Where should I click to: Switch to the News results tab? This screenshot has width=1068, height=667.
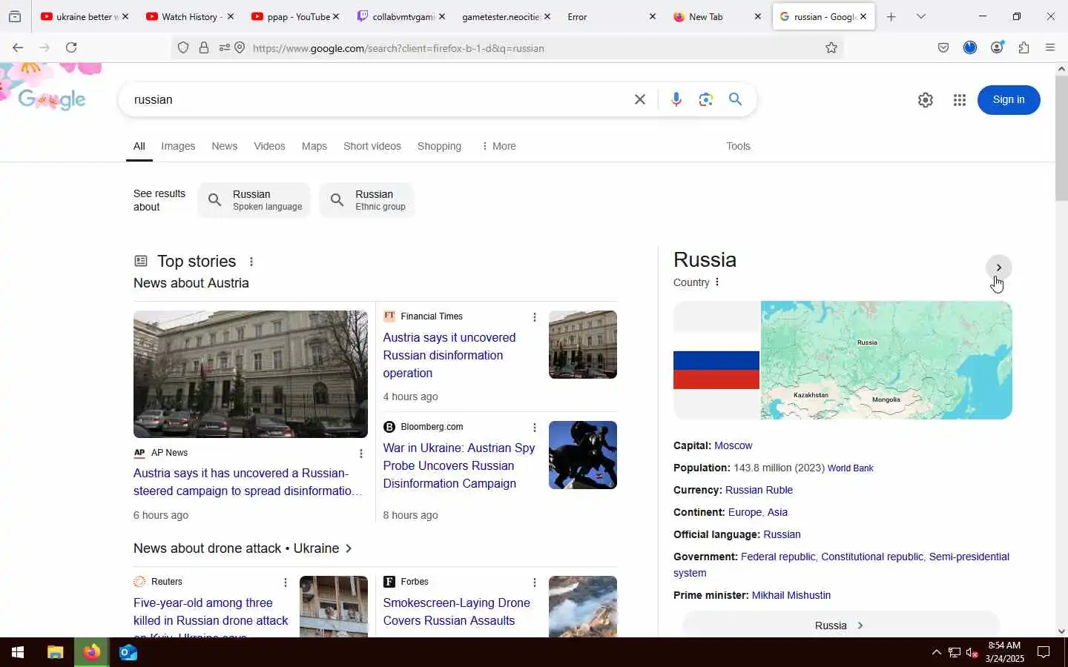click(x=224, y=146)
